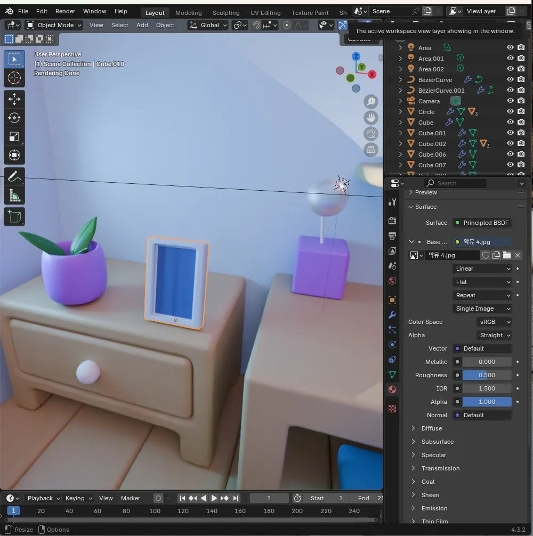The image size is (533, 536).
Task: Toggle Cube.001 viewport visibility eye
Action: pyautogui.click(x=510, y=133)
